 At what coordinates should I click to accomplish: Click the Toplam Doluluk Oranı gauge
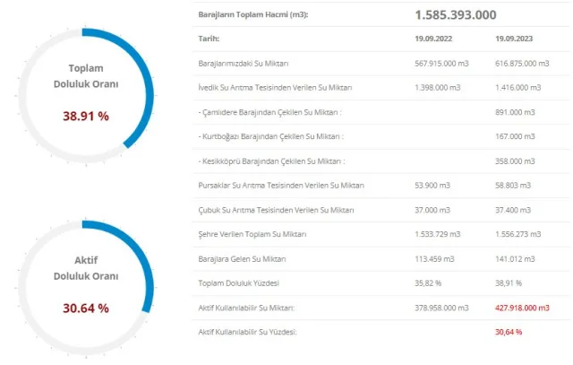pyautogui.click(x=86, y=96)
